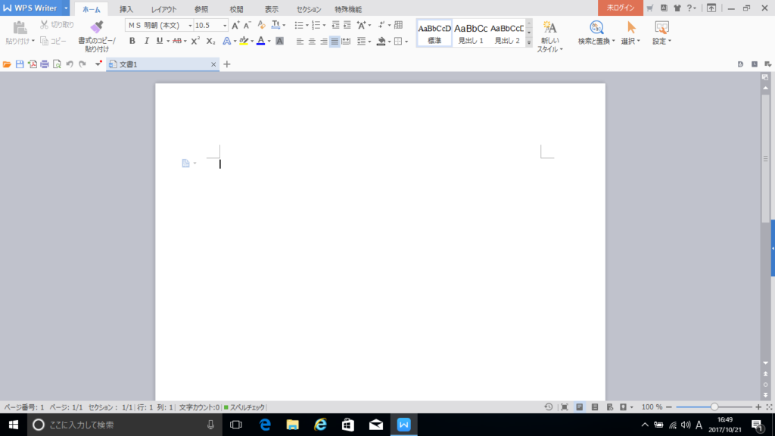The height and width of the screenshot is (436, 775).
Task: Click the superscript X² icon
Action: tap(195, 41)
